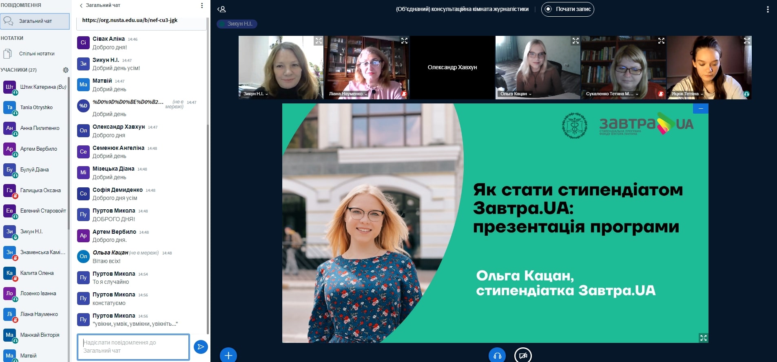The image size is (777, 362).
Task: Click the Ta avatar of Tania Otryshko
Action: (9, 108)
